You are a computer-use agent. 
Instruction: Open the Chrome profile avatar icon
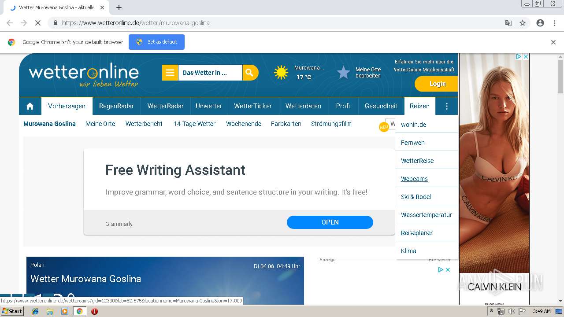pyautogui.click(x=540, y=23)
